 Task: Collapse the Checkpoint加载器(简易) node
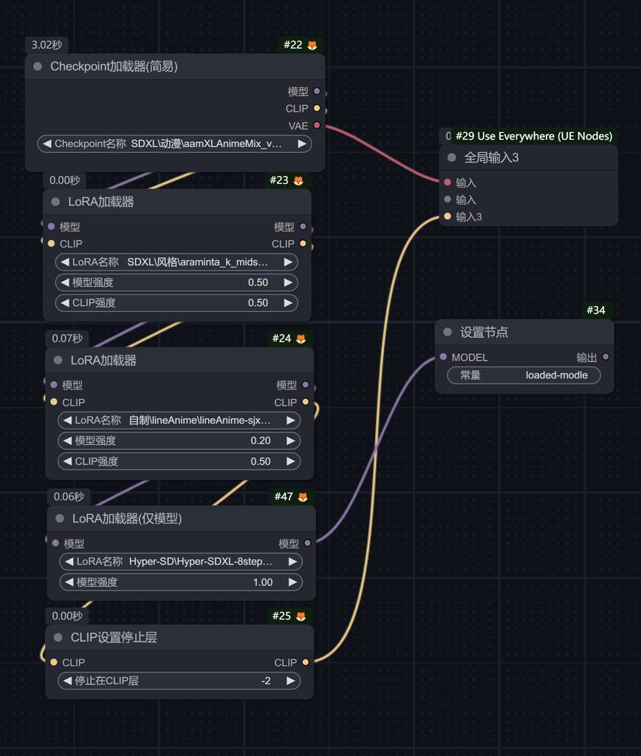pyautogui.click(x=38, y=67)
